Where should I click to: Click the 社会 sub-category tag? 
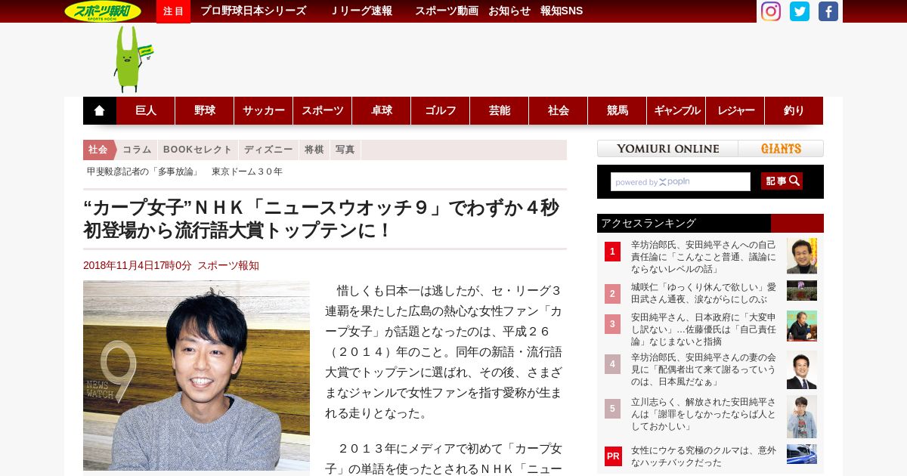click(98, 150)
